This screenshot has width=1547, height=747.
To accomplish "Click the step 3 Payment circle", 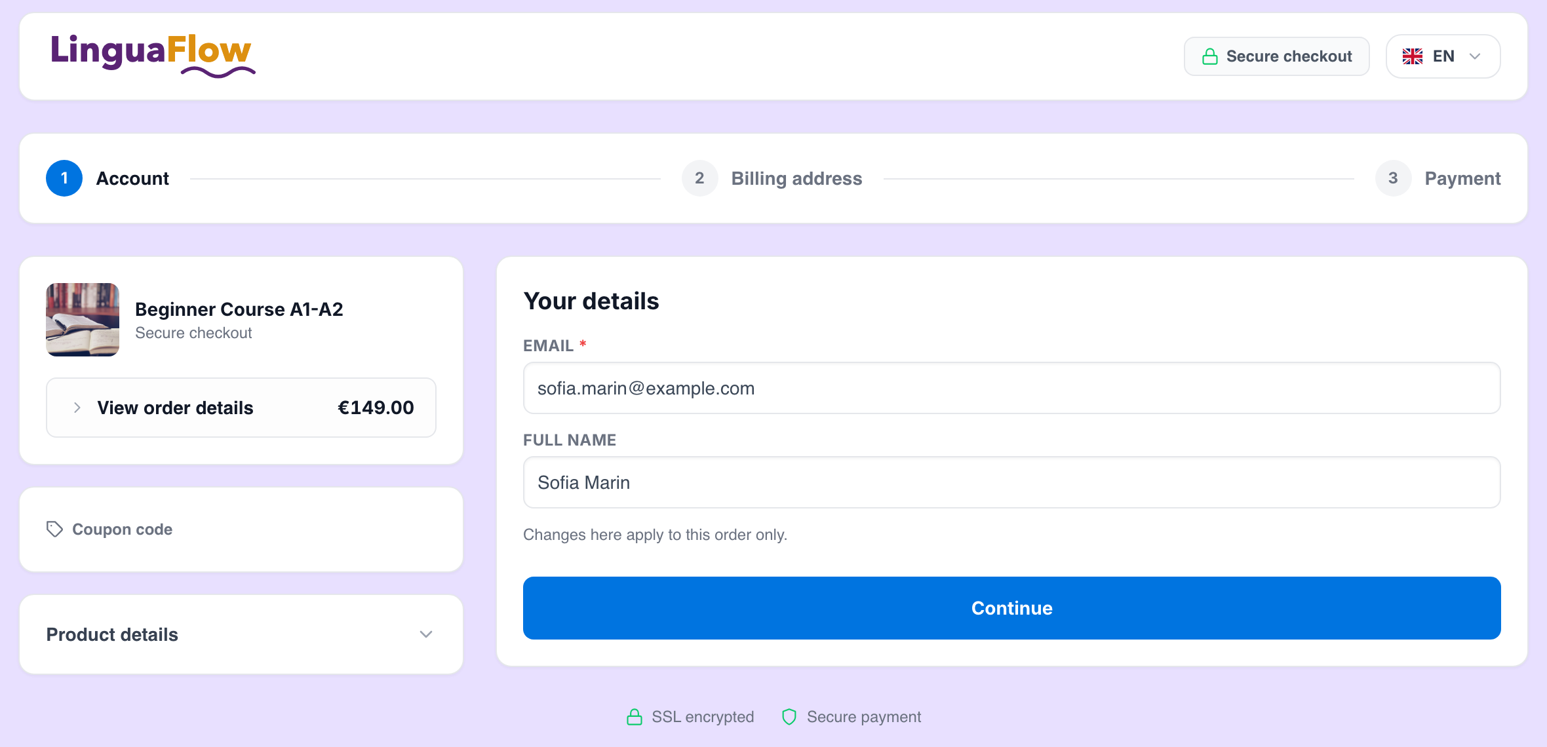I will (x=1393, y=178).
